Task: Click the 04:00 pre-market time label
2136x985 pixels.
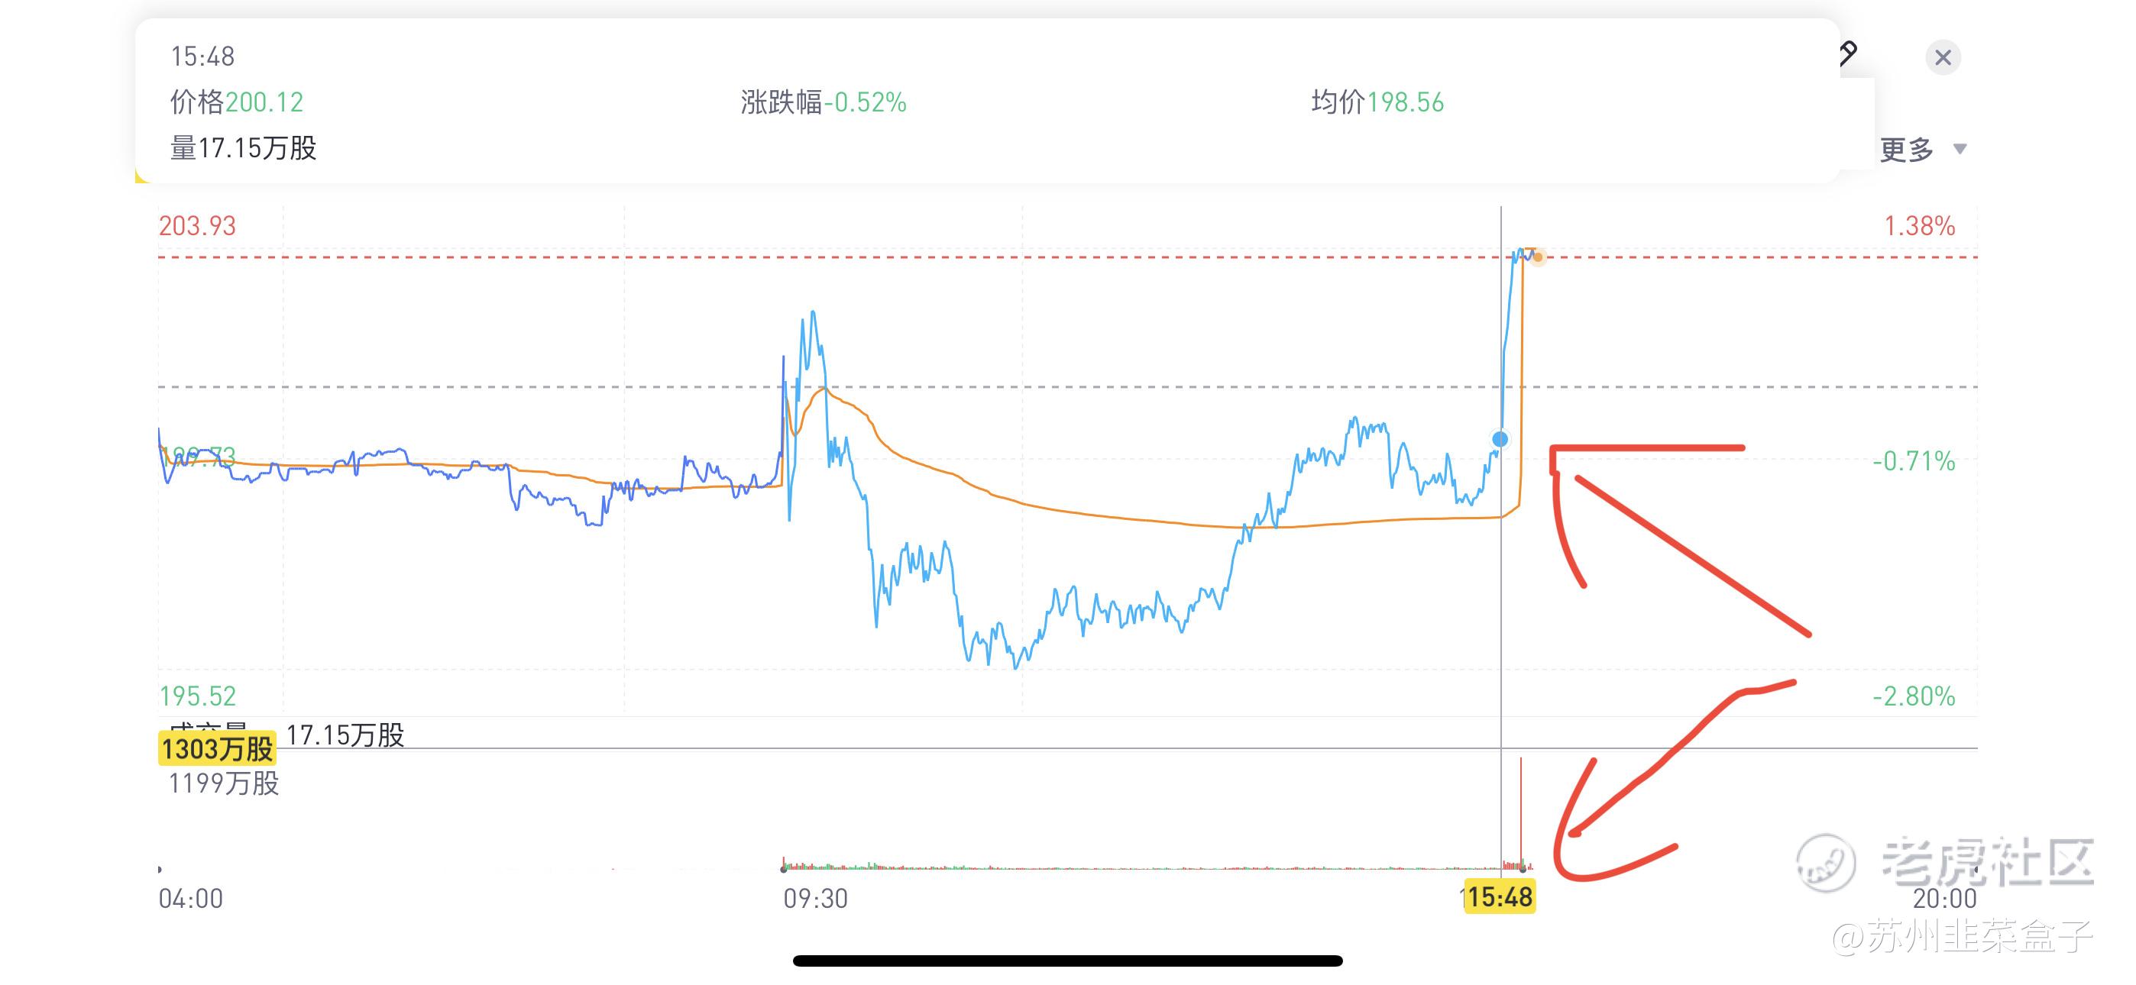Action: coord(191,899)
